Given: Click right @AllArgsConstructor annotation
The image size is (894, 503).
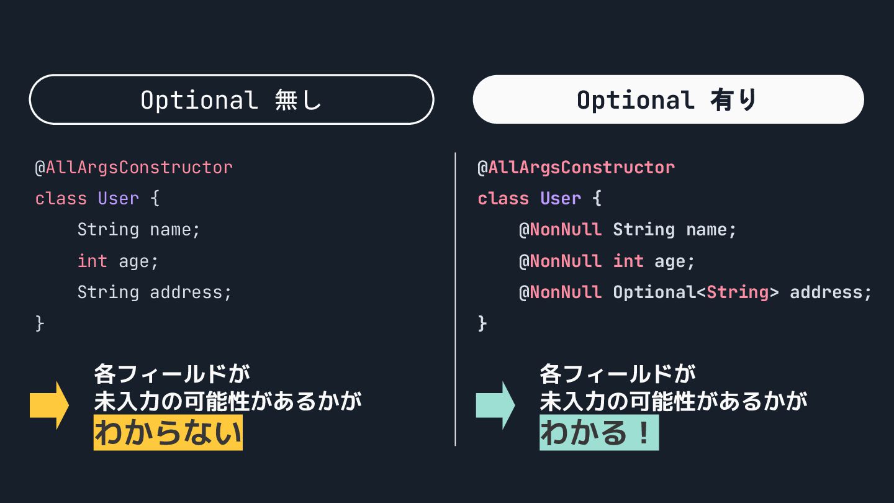Looking at the screenshot, I should [x=576, y=168].
